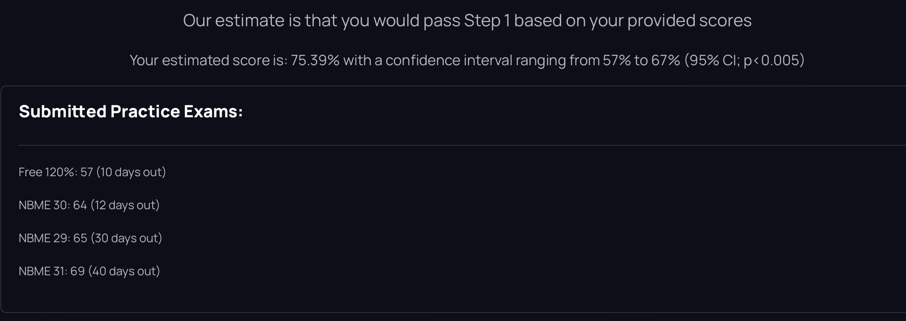Click the pass Step 1 estimate headline
The height and width of the screenshot is (321, 906).
(467, 20)
